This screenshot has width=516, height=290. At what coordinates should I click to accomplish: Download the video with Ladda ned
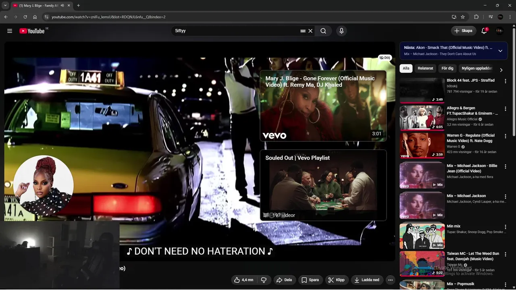(x=367, y=280)
